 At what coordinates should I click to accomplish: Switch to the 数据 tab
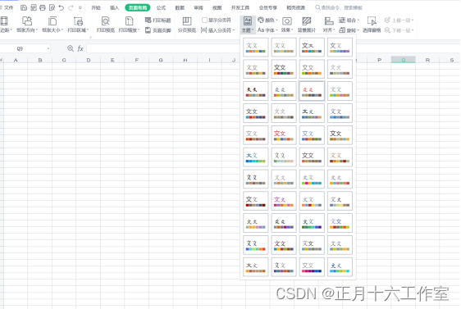pos(180,7)
